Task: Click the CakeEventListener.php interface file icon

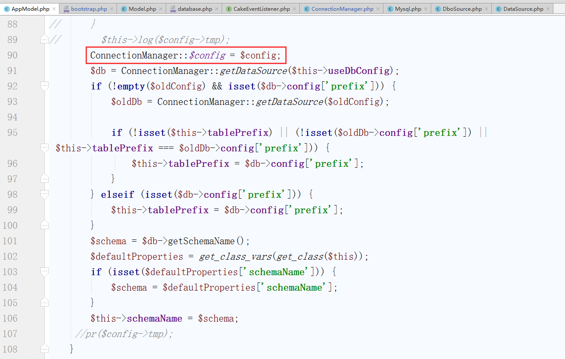Action: click(228, 9)
